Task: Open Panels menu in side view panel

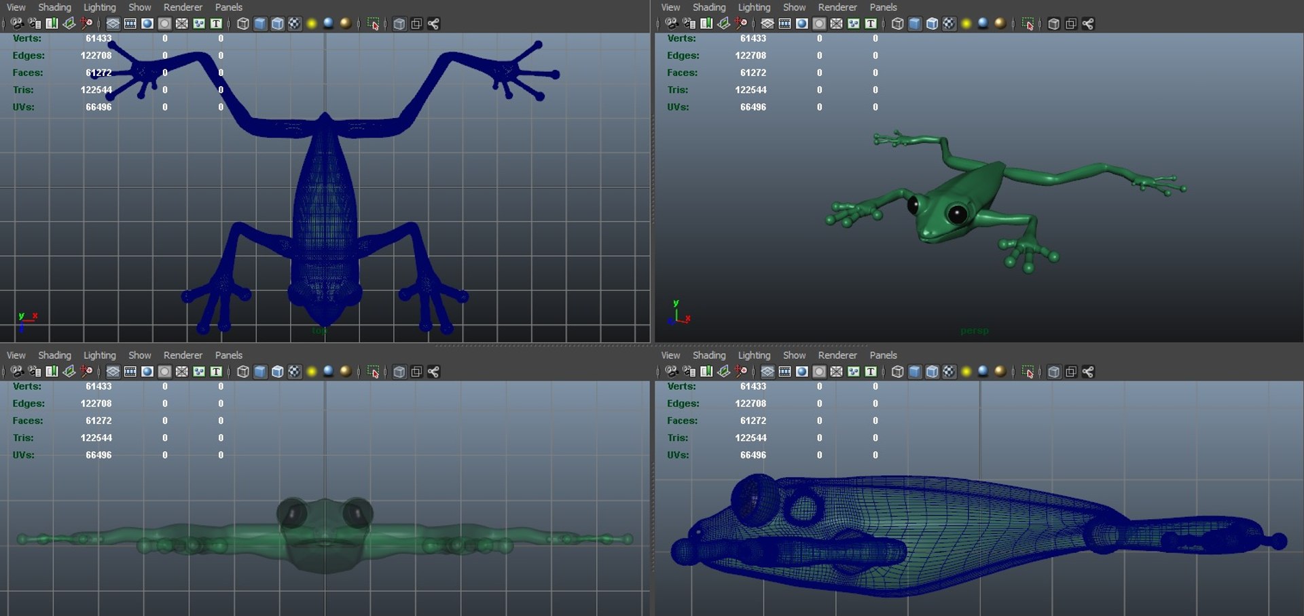Action: [x=884, y=355]
